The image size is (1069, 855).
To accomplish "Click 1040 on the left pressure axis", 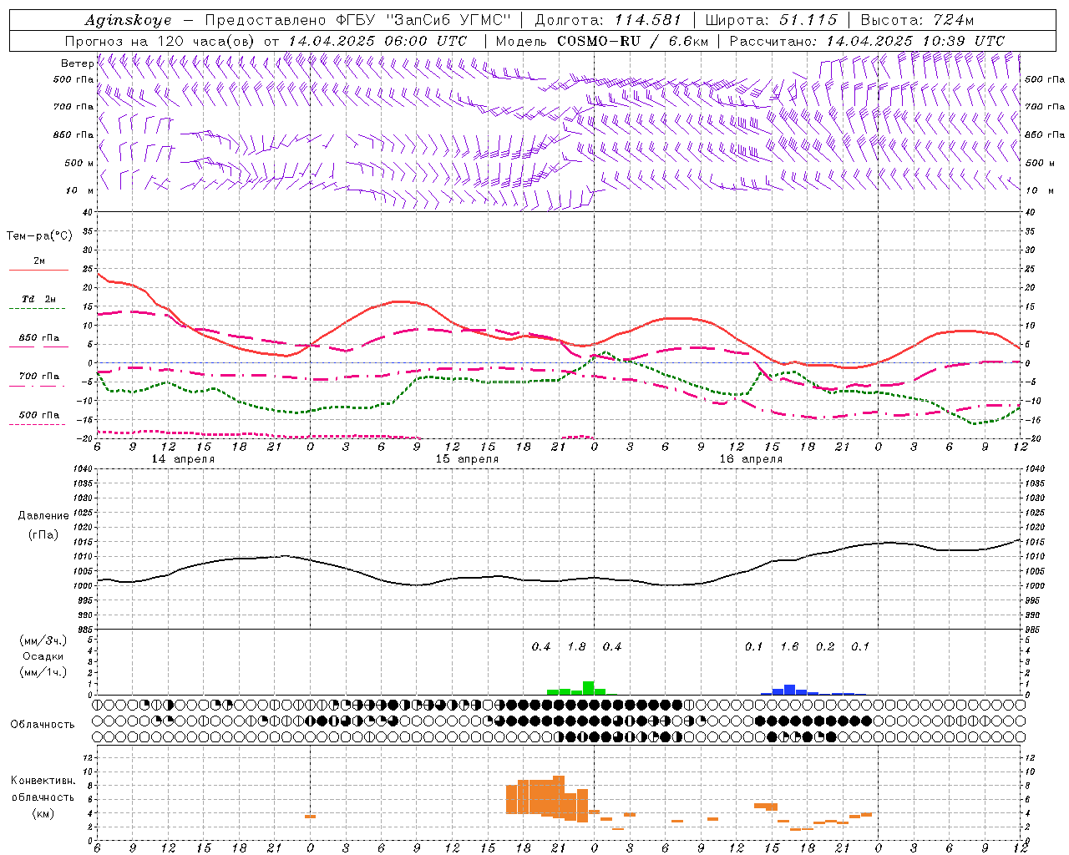I will pyautogui.click(x=84, y=469).
